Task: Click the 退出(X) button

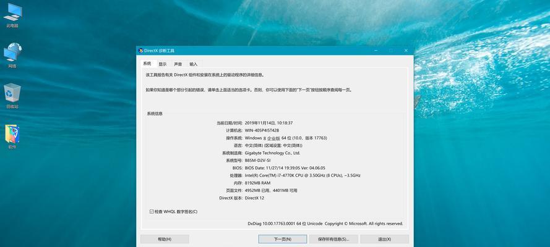Action: pyautogui.click(x=384, y=240)
